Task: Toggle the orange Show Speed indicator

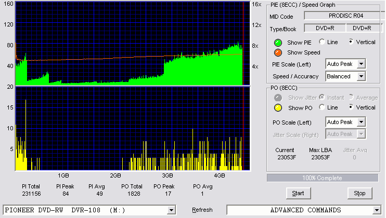Action: pos(278,52)
